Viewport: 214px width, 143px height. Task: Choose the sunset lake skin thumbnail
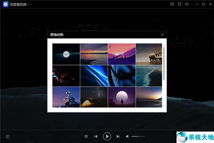coord(94,54)
